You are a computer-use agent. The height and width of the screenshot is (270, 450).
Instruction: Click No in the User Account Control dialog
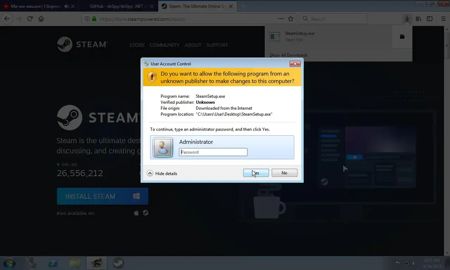coord(284,173)
